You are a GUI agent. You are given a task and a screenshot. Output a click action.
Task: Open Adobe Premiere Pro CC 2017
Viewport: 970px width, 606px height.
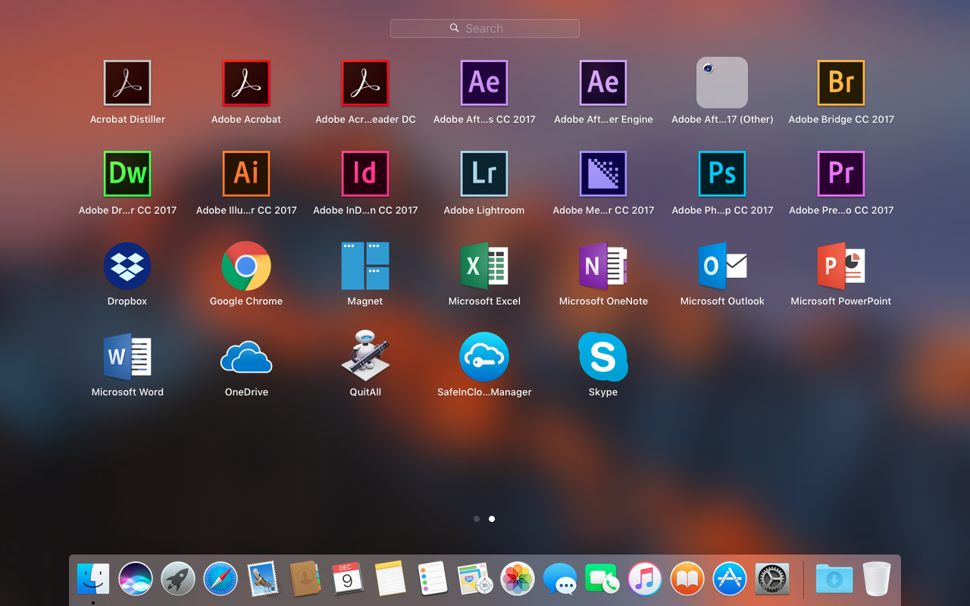tap(841, 173)
